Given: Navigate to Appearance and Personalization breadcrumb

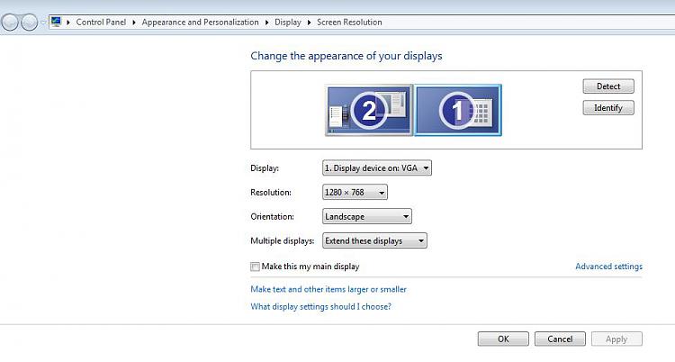Looking at the screenshot, I should (200, 22).
